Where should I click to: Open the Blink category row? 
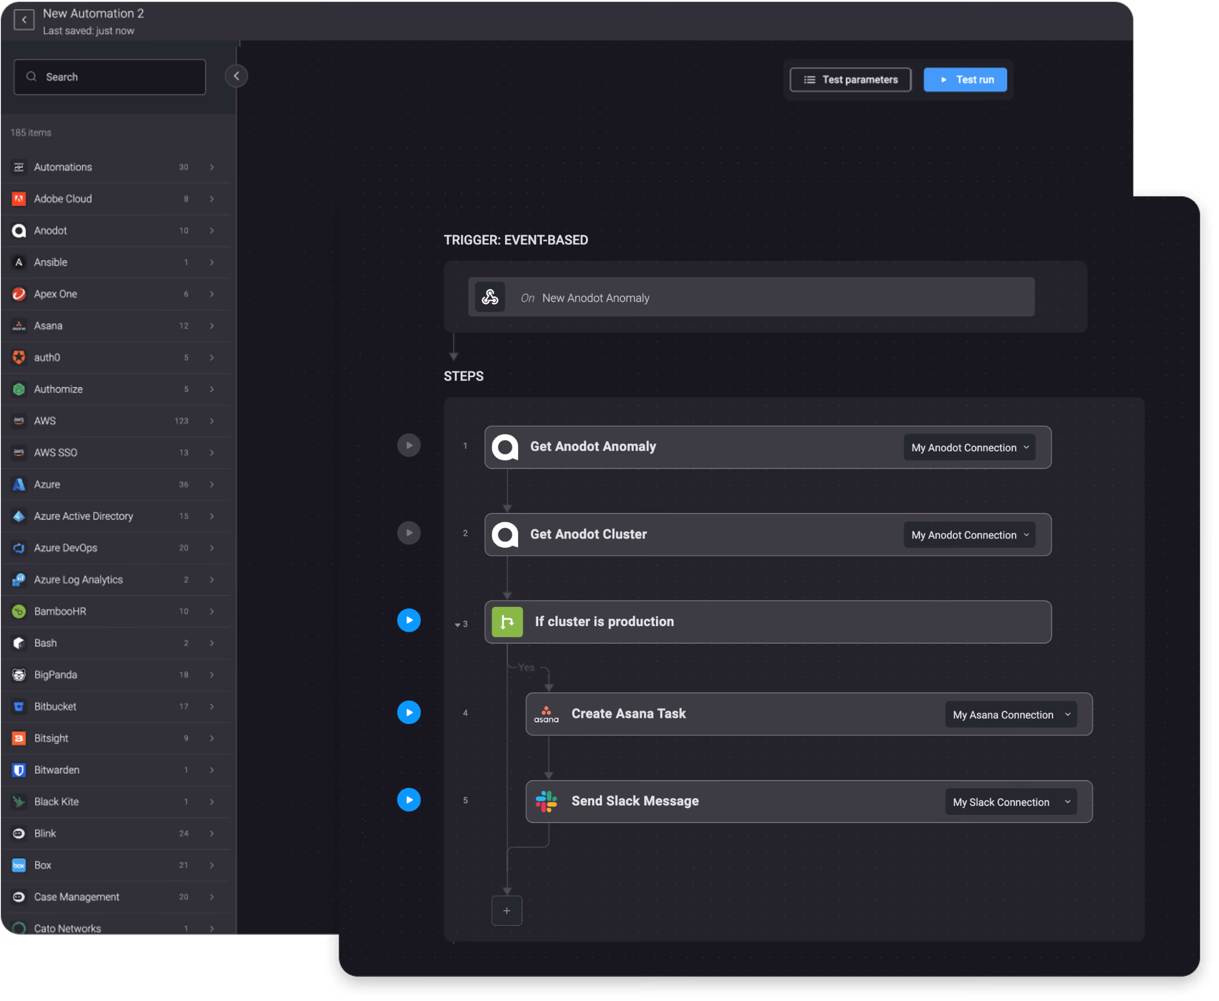click(115, 833)
